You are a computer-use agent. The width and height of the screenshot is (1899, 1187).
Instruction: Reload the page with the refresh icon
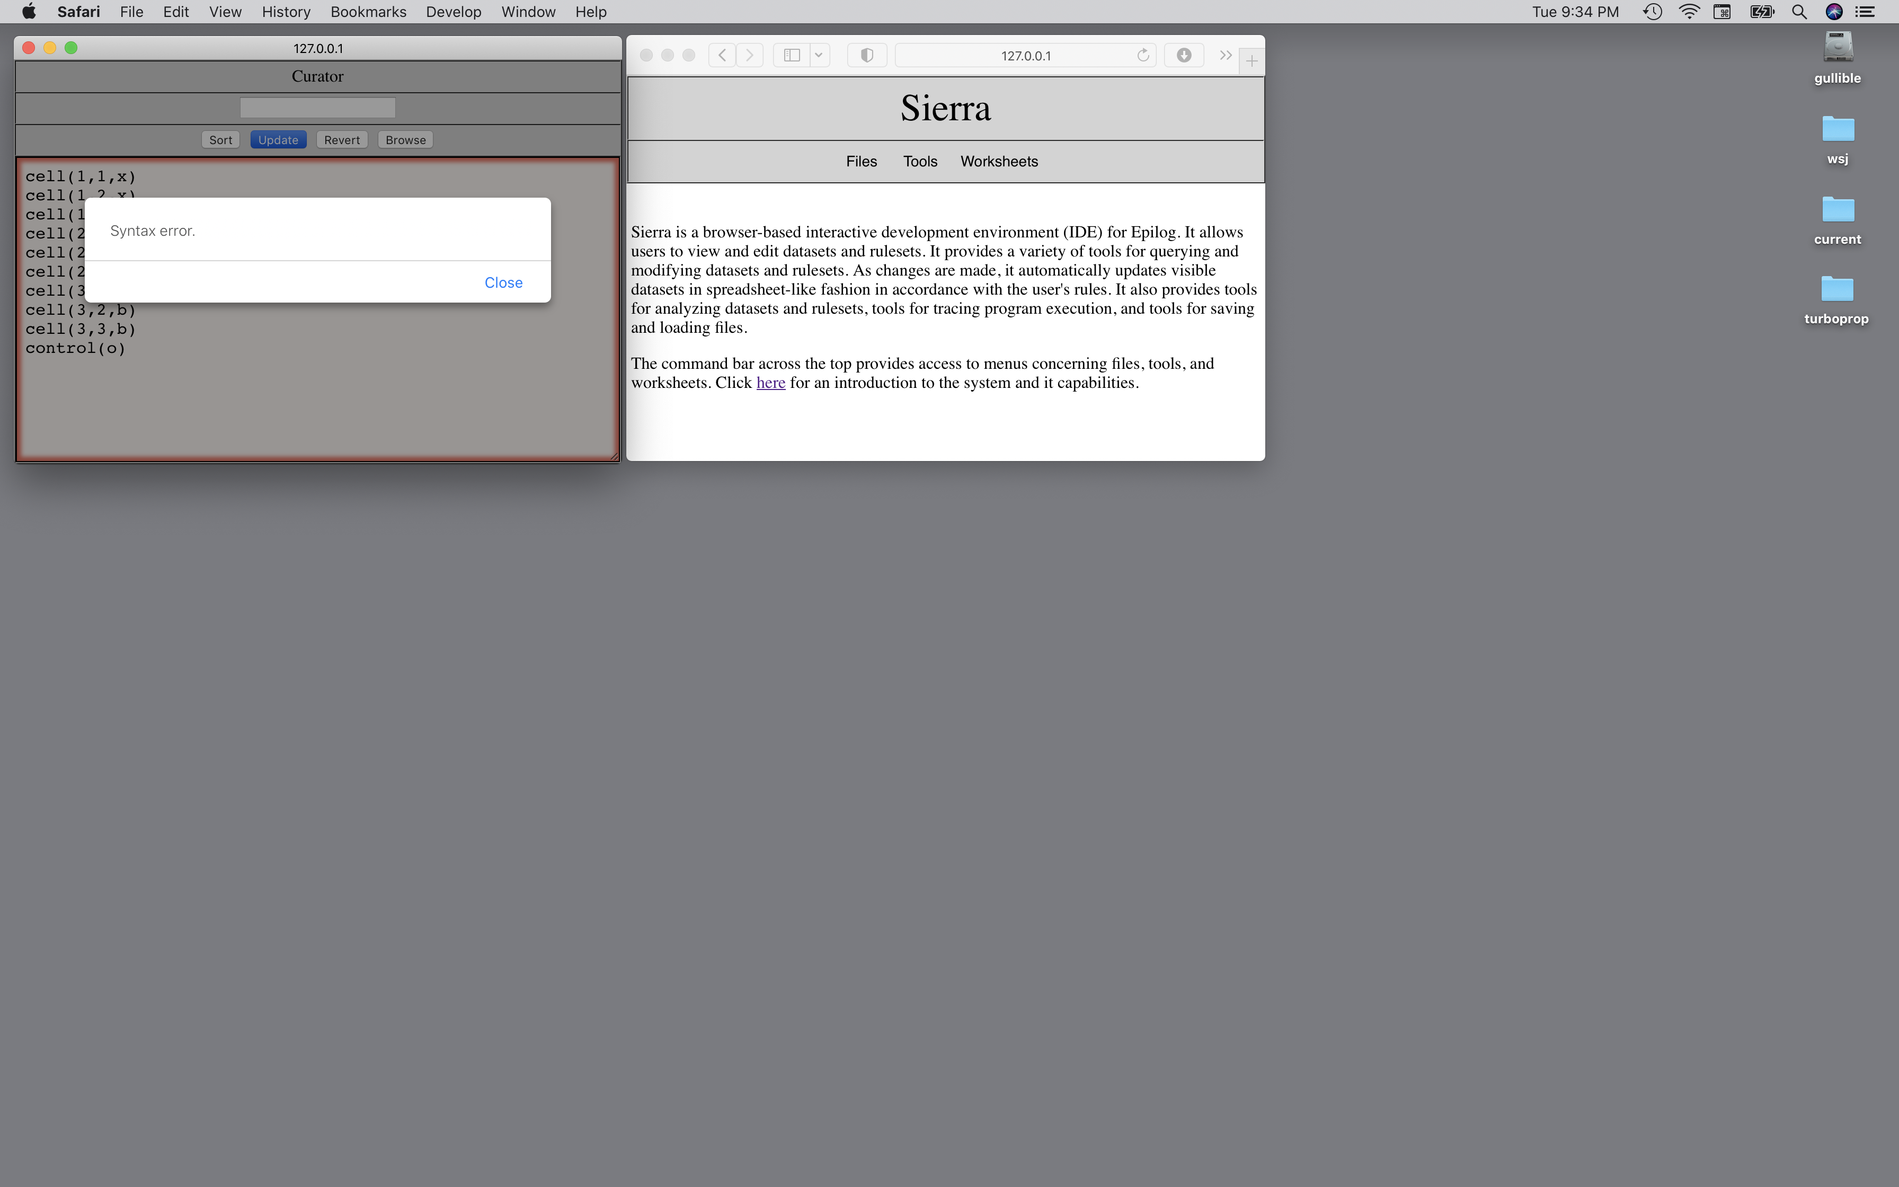coord(1142,55)
